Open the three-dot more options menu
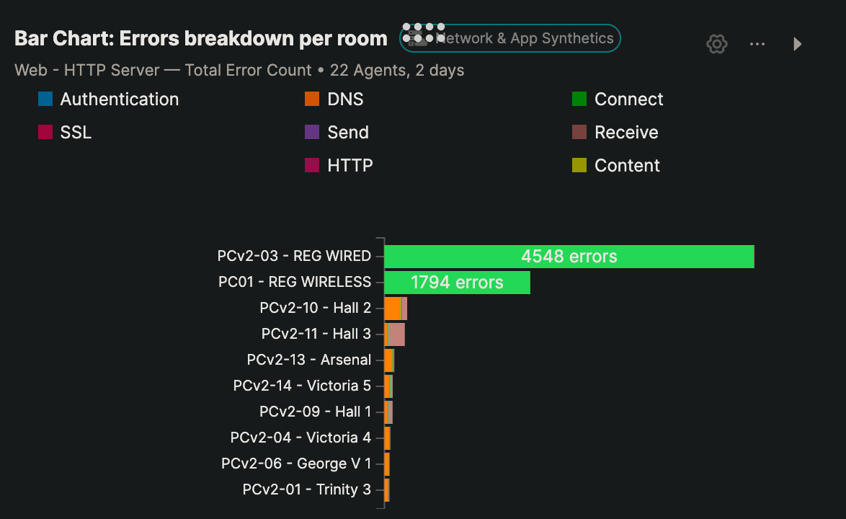 pos(757,44)
